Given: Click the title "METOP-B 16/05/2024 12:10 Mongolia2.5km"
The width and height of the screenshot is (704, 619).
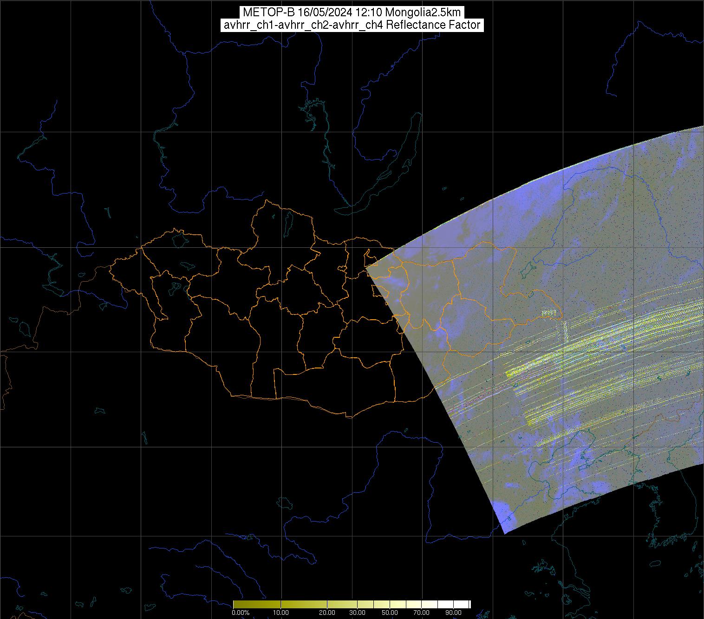Looking at the screenshot, I should tap(352, 13).
